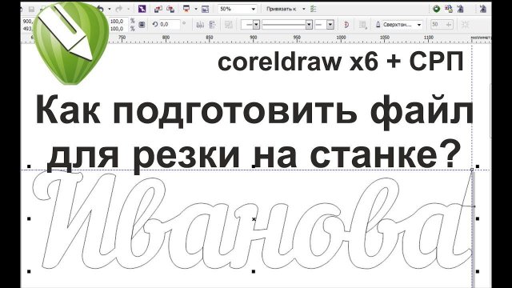Toggle the lock ratio button

point(142,25)
